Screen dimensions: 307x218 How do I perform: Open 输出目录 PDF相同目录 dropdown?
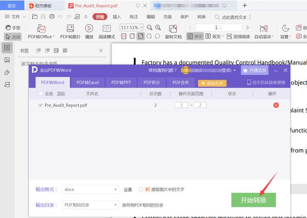click(90, 205)
